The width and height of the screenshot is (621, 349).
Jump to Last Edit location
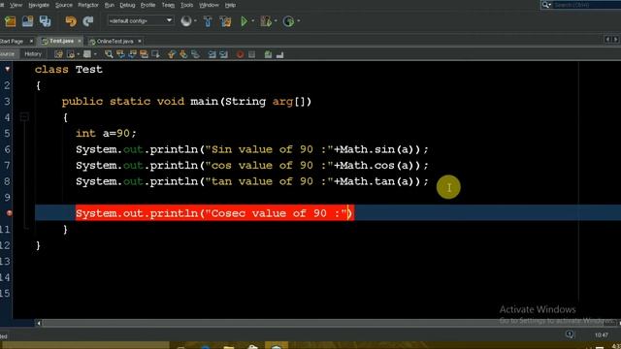pos(58,54)
